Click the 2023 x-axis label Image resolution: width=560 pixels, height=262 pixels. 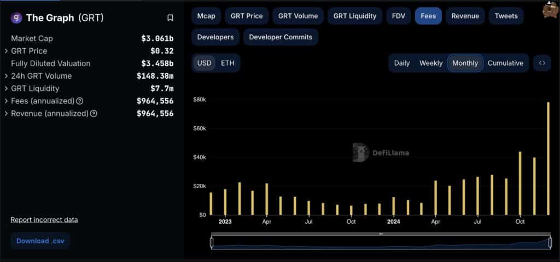pyautogui.click(x=225, y=222)
